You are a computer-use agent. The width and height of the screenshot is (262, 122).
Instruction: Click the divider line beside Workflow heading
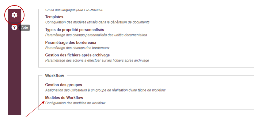(x=160, y=75)
